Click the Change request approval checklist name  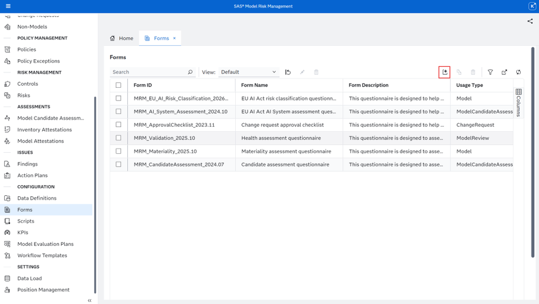282,125
